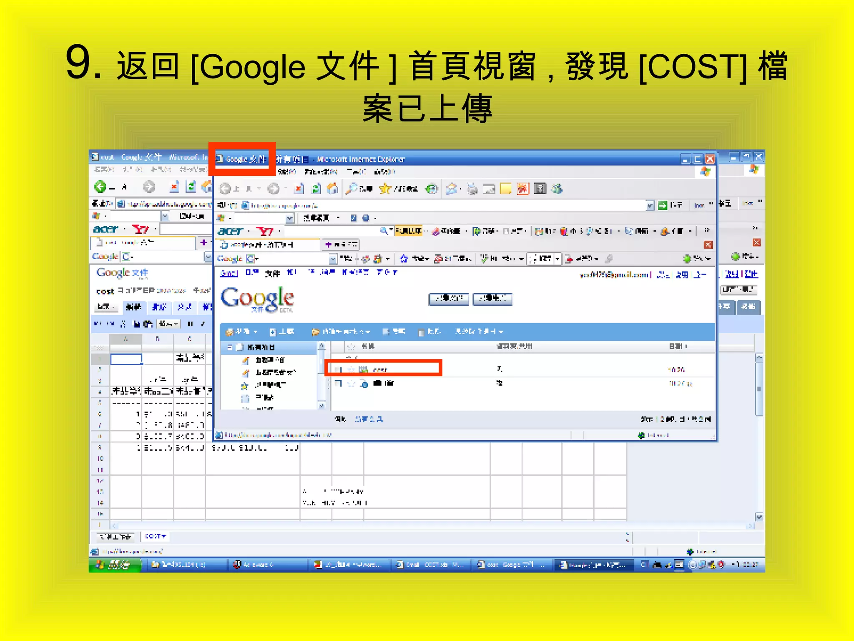
Task: Select the Google Docs browser tab
Action: (x=268, y=245)
